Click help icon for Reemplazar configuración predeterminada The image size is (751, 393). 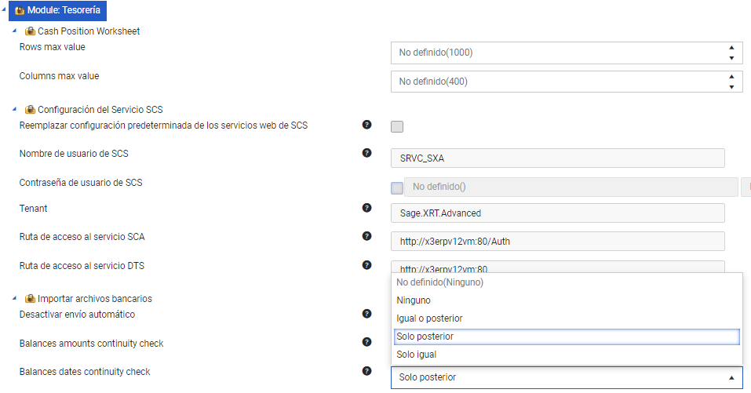click(x=366, y=125)
